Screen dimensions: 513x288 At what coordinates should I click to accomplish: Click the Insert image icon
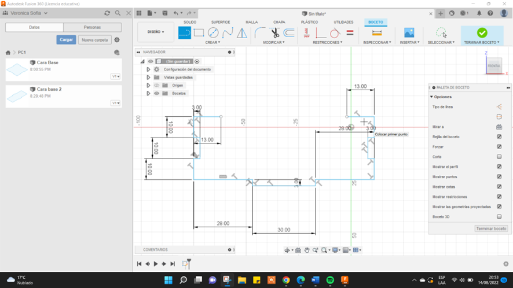(409, 33)
